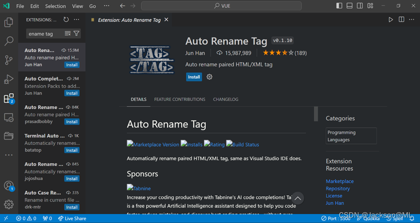The image size is (420, 223).
Task: Expand hidden menu bar items
Action: pyautogui.click(x=107, y=6)
